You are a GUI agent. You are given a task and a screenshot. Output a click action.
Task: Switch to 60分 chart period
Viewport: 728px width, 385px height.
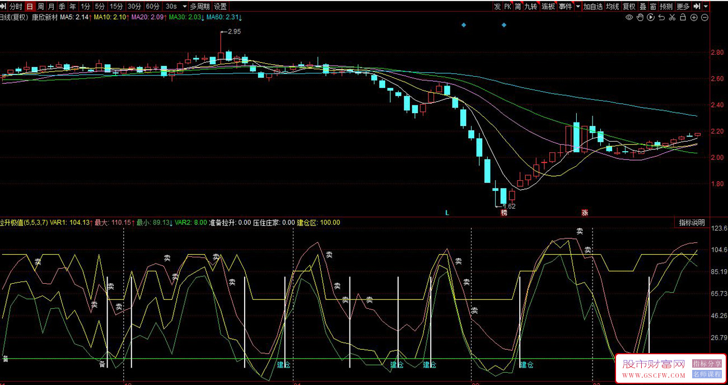pyautogui.click(x=152, y=7)
